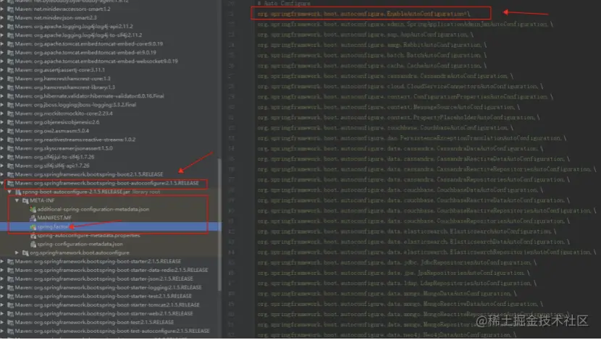Click the META-INF folder icon
Image resolution: width=601 pixels, height=340 pixels.
pos(25,200)
